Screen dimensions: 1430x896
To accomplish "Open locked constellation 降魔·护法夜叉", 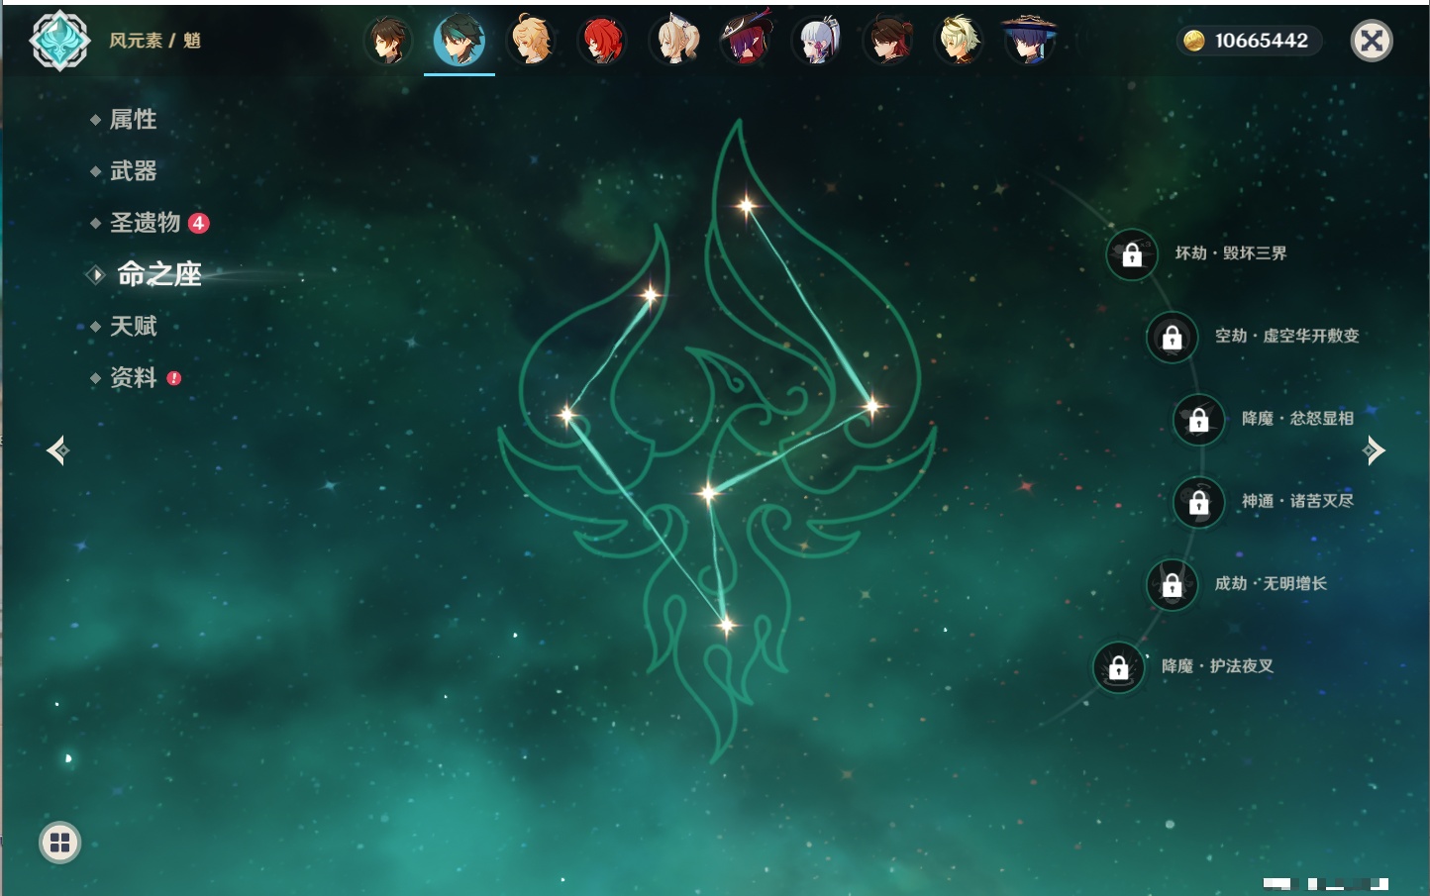I will pos(1118,666).
